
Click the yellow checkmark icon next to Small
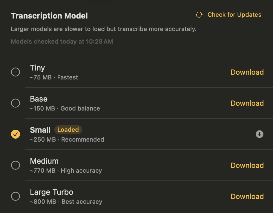coord(16,134)
